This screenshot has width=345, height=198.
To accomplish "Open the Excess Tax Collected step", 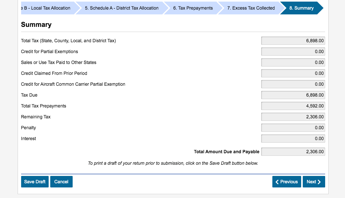I will point(251,8).
